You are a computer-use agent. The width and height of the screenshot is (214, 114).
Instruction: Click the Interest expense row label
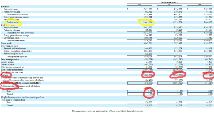pyautogui.click(x=8, y=64)
